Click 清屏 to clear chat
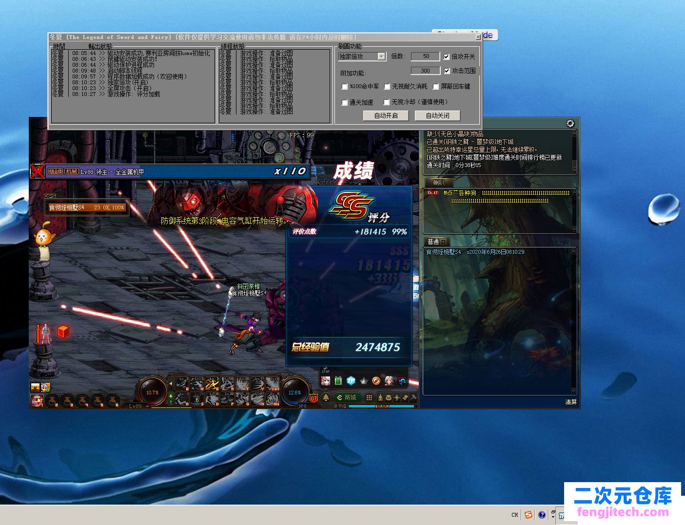Viewport: 685px width, 525px height. coord(571,402)
